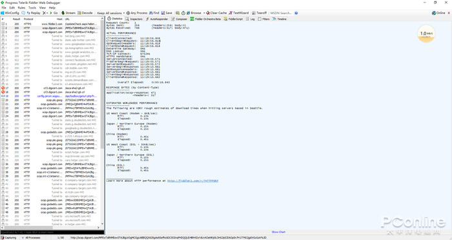Open the Keep All sessions dropdown
The height and width of the screenshot is (240, 452).
pos(110,13)
